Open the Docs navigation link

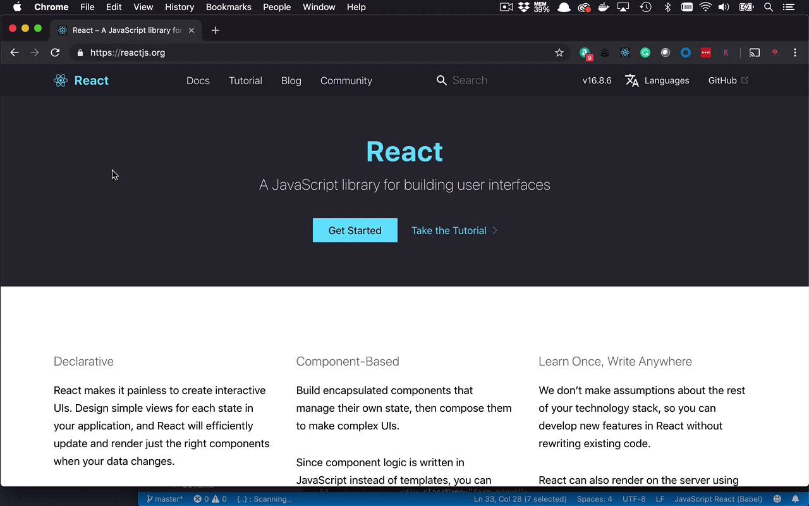(x=198, y=80)
